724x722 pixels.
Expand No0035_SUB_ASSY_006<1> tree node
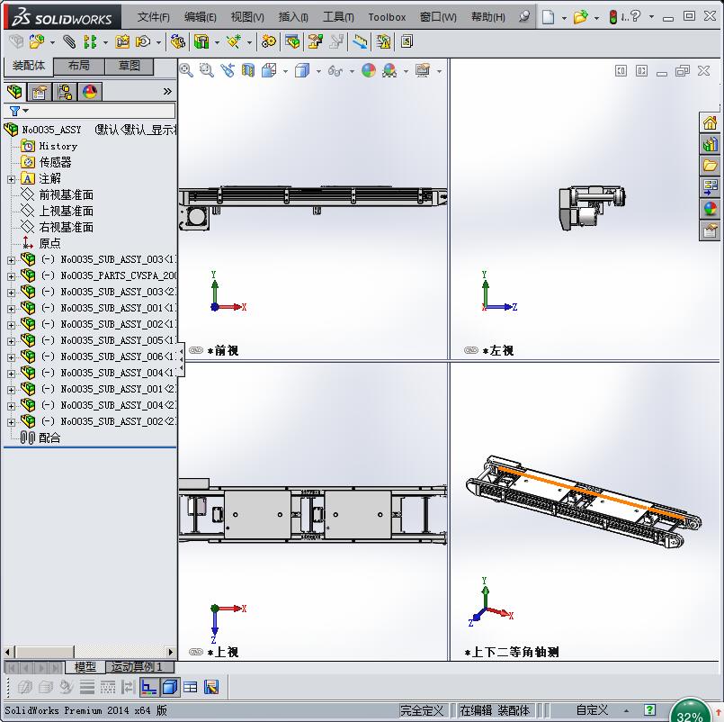click(x=11, y=357)
